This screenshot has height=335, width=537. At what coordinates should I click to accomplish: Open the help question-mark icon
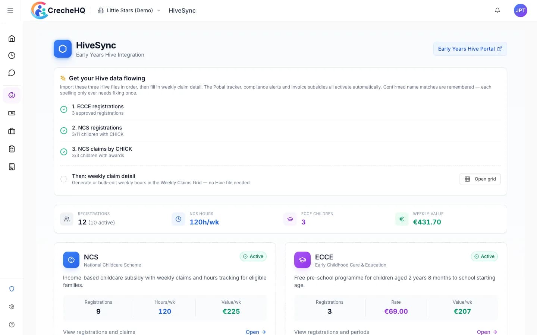click(12, 325)
